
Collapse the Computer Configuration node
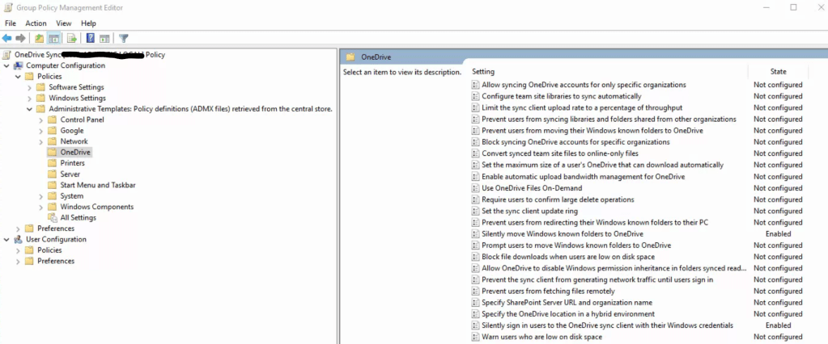click(x=6, y=65)
